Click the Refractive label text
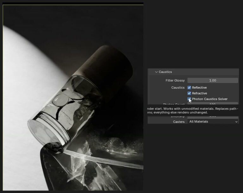 [199, 93]
